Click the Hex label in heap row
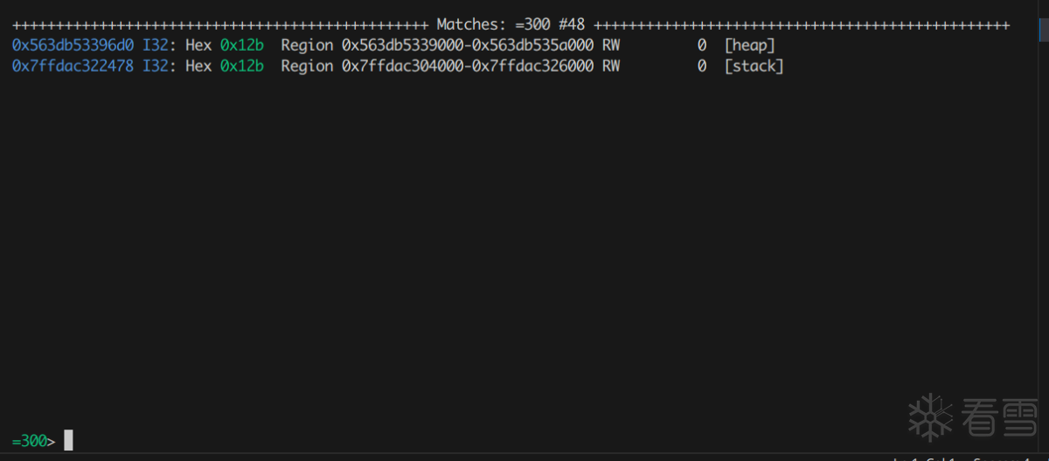Image resolution: width=1049 pixels, height=461 pixels. pos(198,45)
